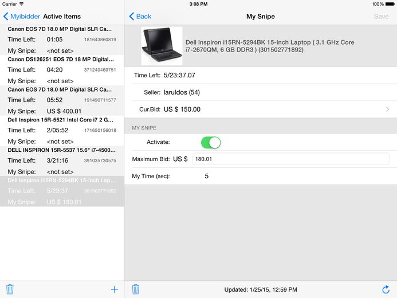
Task: Tap the My Snipe navigation title
Action: [261, 17]
